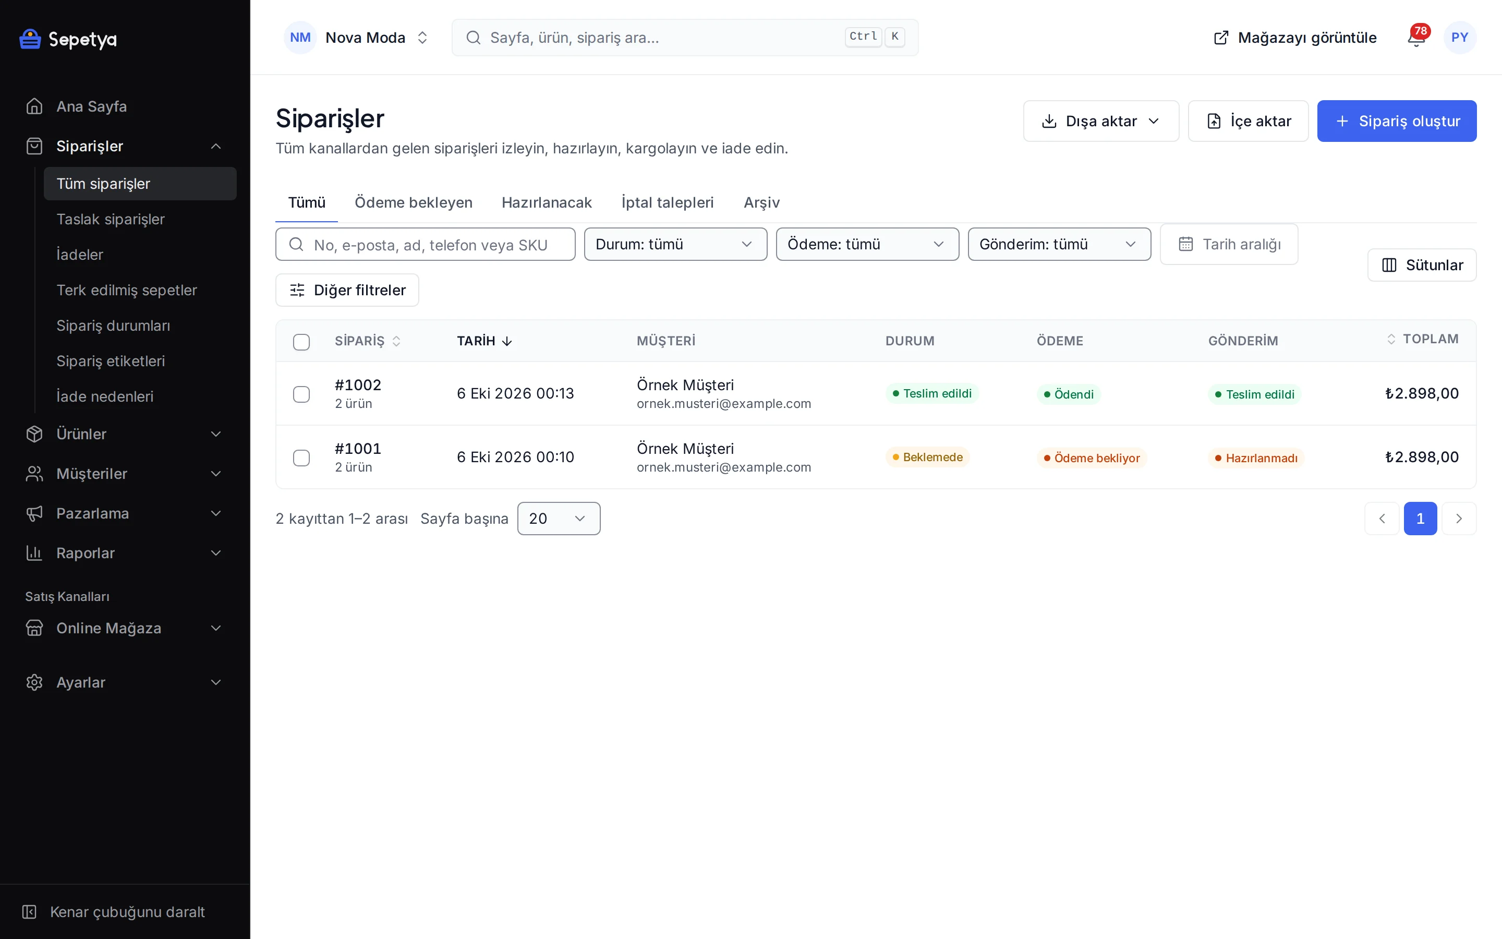
Task: Click the order search field for No, e-posta
Action: [425, 244]
